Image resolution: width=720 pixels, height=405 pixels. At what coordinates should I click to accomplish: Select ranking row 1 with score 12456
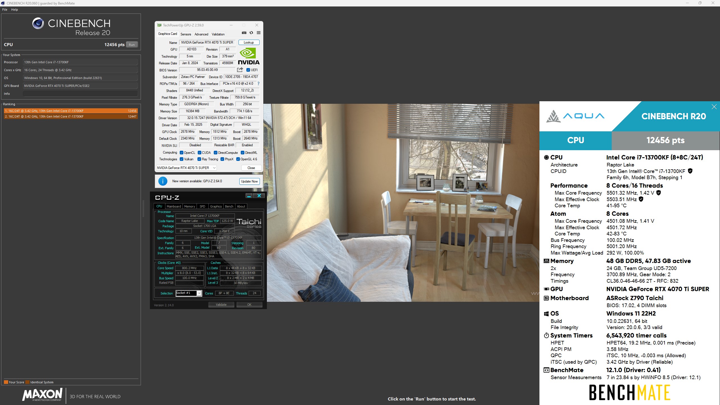71,111
